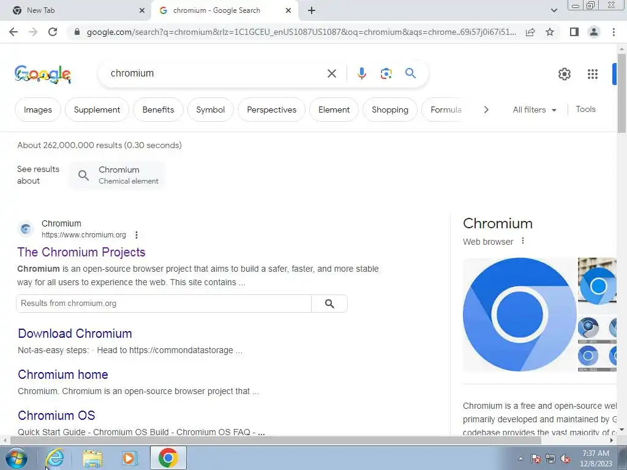Click the muted volume tray icon
Image resolution: width=627 pixels, height=470 pixels.
[565, 458]
